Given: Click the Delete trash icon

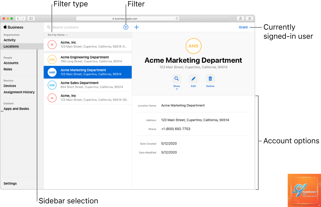Looking at the screenshot, I should point(210,79).
